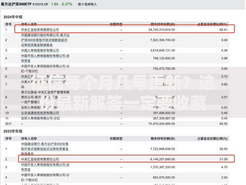Select share amount 788,125,600.00
The height and width of the screenshot is (185, 246).
click(x=164, y=58)
